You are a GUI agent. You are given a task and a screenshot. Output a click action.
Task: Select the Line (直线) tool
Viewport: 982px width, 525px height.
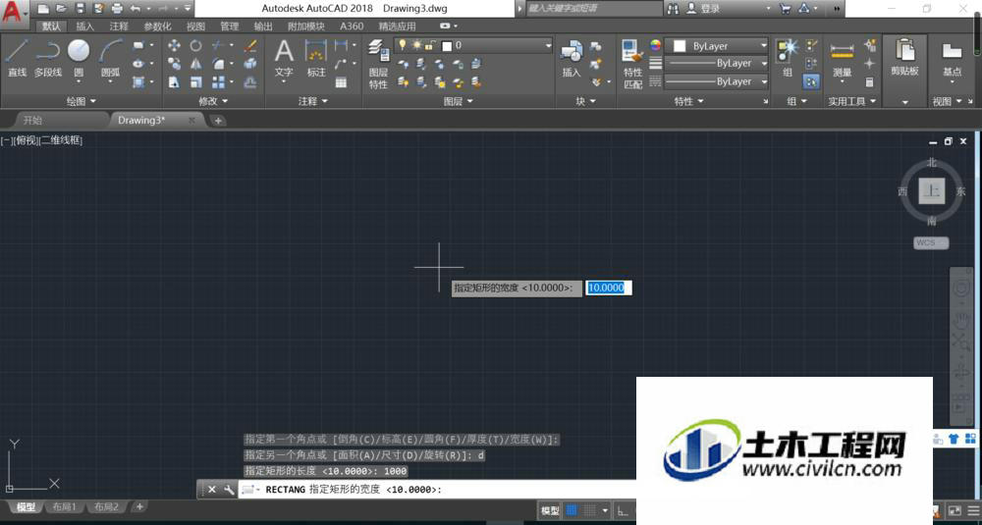(x=17, y=58)
